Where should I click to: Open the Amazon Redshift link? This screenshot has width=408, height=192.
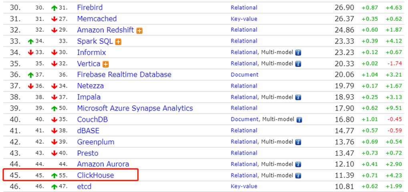tap(105, 30)
